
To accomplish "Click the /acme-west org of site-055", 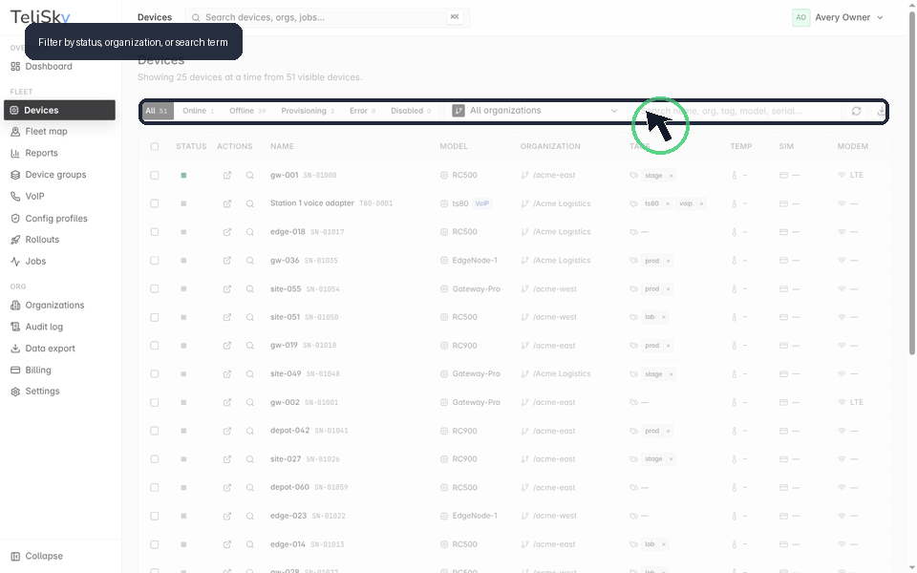I will click(554, 288).
